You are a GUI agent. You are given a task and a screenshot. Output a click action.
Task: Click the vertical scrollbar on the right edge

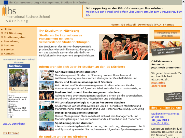tap(183, 69)
